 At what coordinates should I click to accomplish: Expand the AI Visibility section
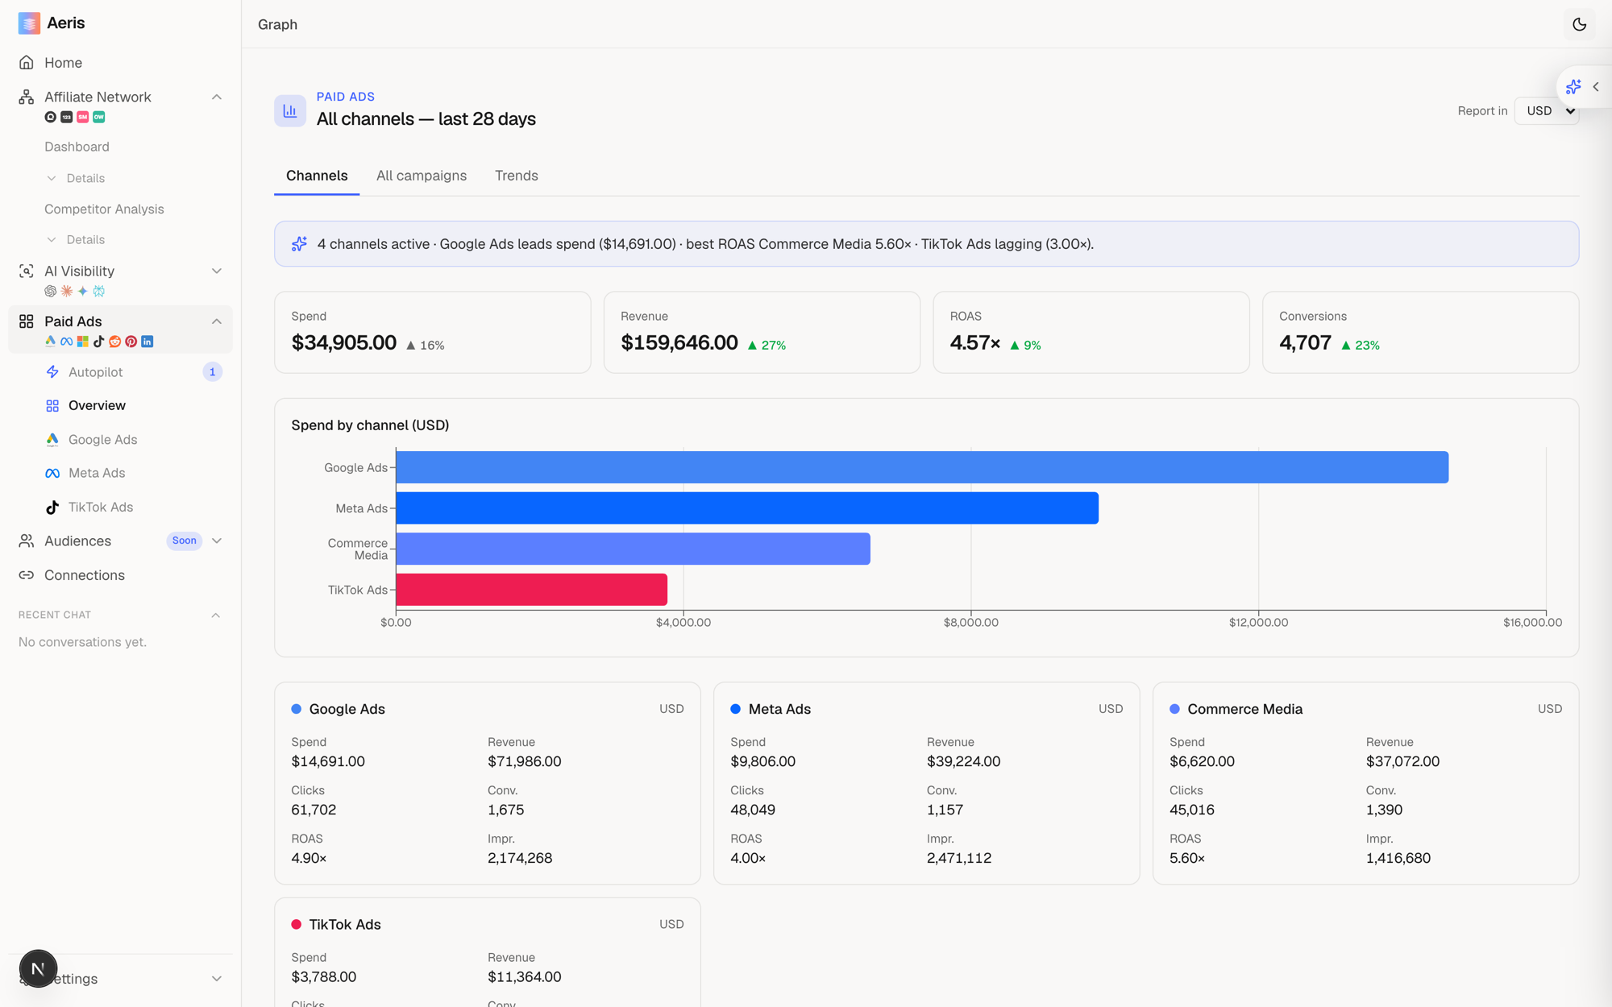216,271
